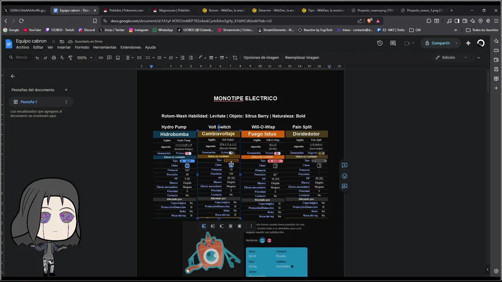Click the Redo icon in Docs toolbar

coord(45,58)
